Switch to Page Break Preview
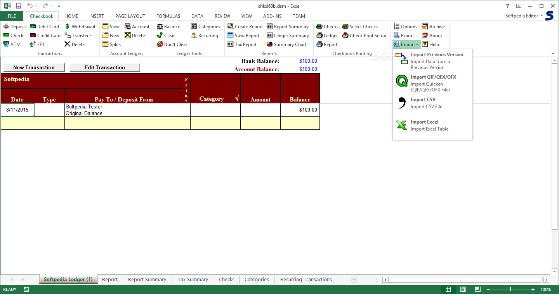The image size is (559, 294). 477,289
